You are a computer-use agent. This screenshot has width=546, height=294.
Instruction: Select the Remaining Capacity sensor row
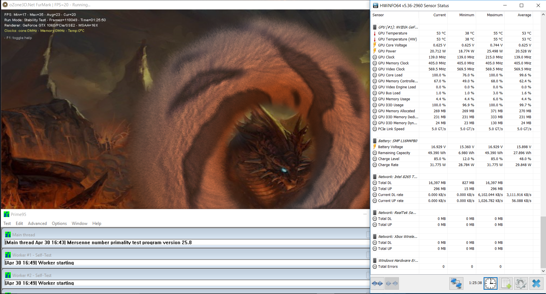pyautogui.click(x=455, y=153)
